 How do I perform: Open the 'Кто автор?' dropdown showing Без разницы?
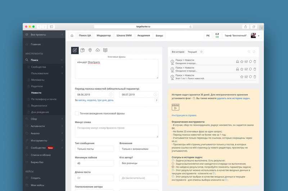point(139,163)
